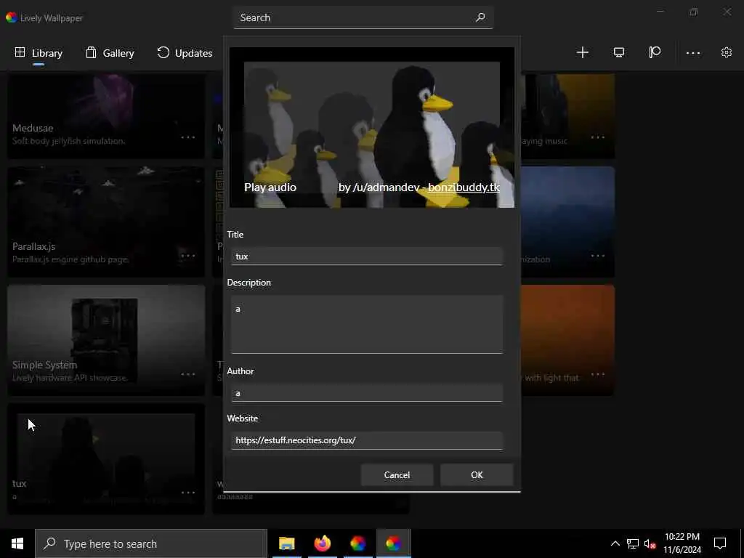Screen dimensions: 744x558
Task: Show hidden system tray icons chevron
Action: click(x=615, y=543)
